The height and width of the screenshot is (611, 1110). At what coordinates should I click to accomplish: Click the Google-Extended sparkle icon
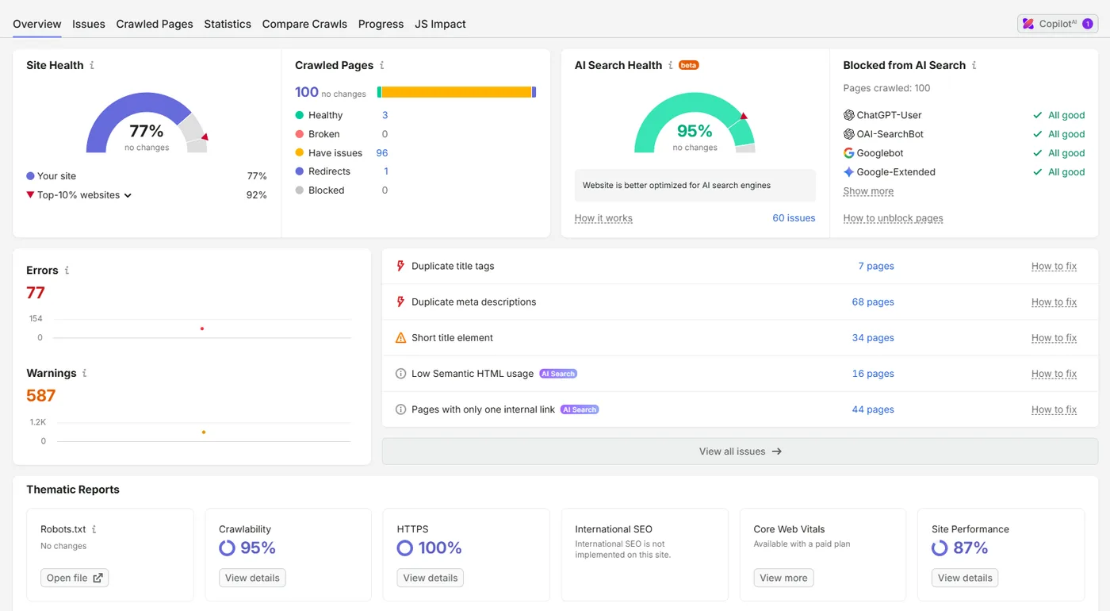coord(849,172)
